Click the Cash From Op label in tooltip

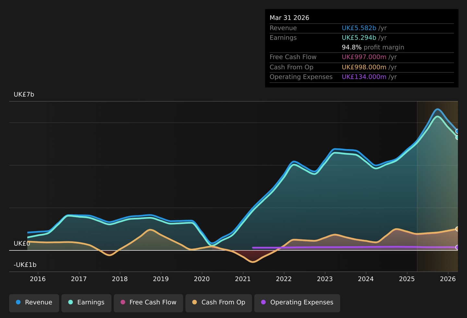tap(291, 67)
